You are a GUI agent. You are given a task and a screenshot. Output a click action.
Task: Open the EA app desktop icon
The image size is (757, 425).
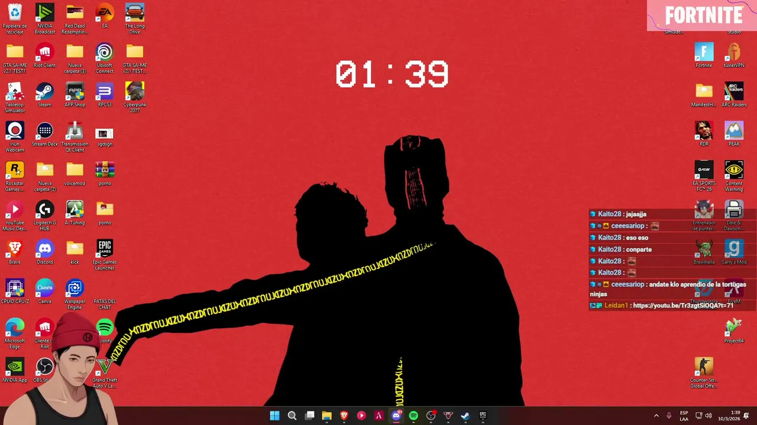[105, 17]
